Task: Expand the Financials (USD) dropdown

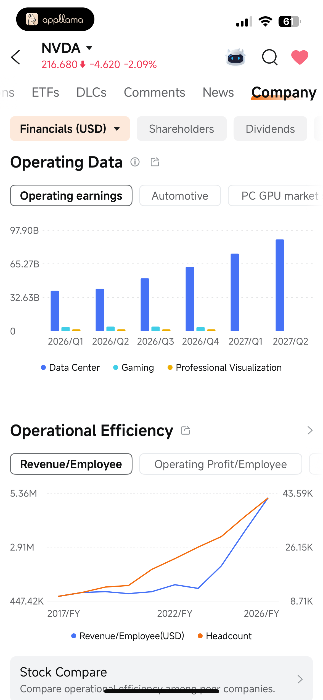Action: coord(70,129)
